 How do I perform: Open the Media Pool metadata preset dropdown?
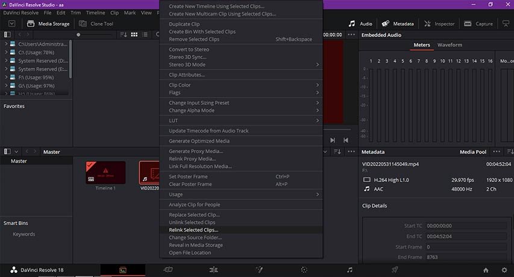[473, 152]
